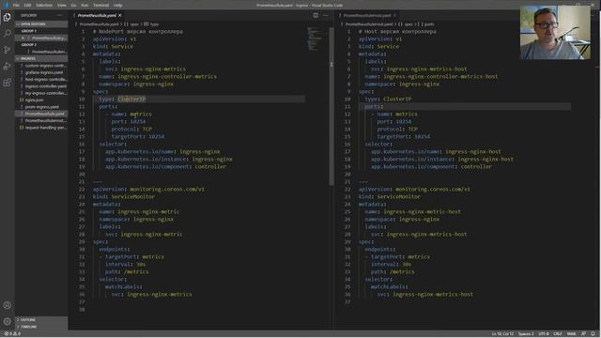Image resolution: width=601 pixels, height=338 pixels.
Task: Click the notifications bell in status bar
Action: (x=593, y=334)
